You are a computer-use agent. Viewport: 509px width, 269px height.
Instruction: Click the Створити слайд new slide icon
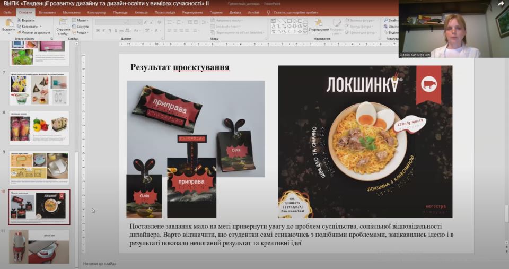(63, 22)
